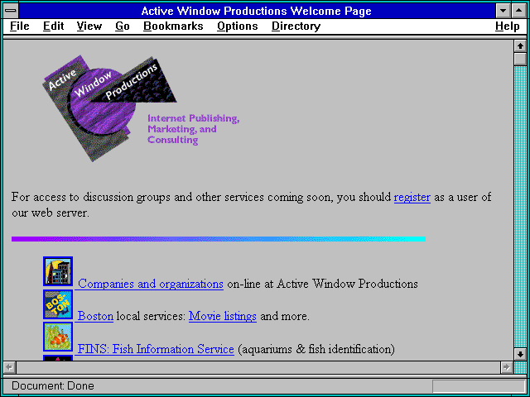Click the vertical scrollbar thumb

[520, 59]
